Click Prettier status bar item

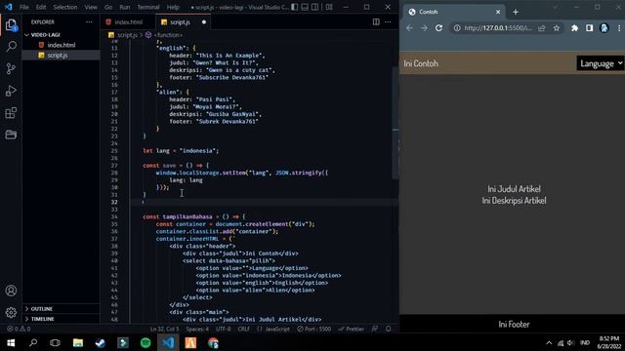pyautogui.click(x=352, y=330)
